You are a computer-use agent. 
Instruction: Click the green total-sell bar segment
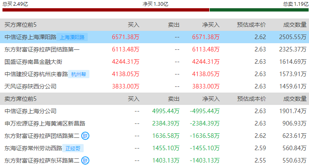coord(259,10)
